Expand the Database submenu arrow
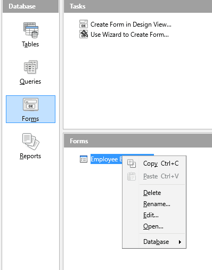This screenshot has width=212, height=270. [180, 242]
